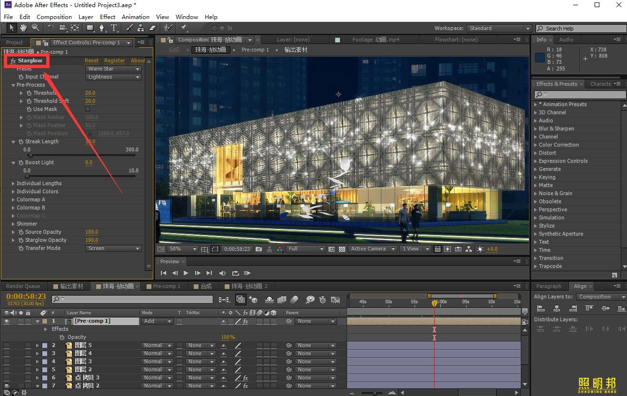Open the Starglow Preset dropdown

coord(113,69)
